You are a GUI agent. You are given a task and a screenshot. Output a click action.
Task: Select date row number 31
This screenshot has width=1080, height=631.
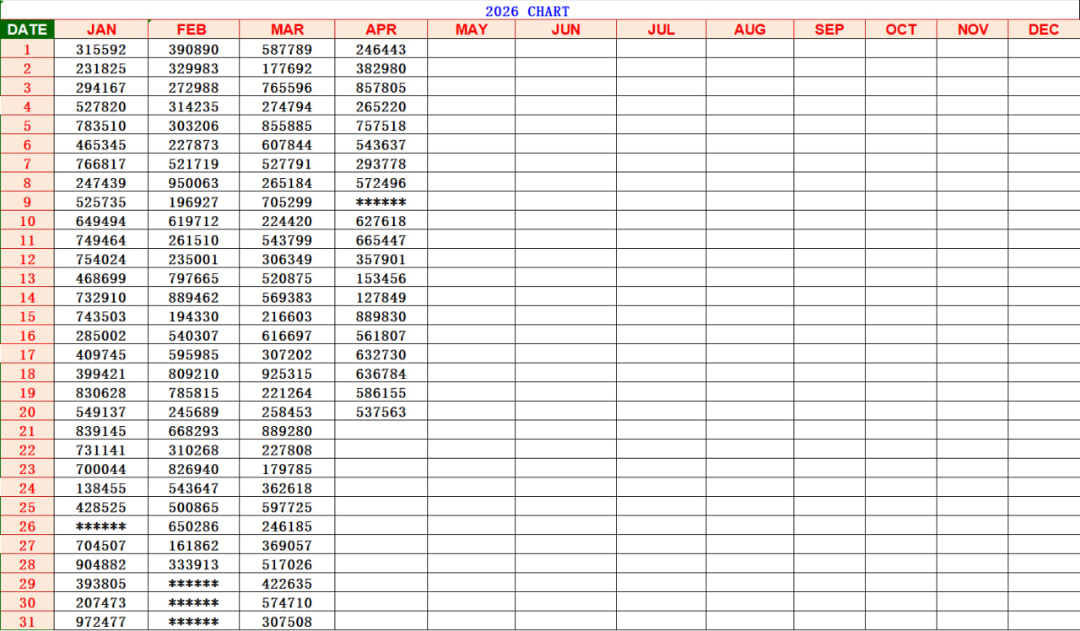(x=27, y=622)
